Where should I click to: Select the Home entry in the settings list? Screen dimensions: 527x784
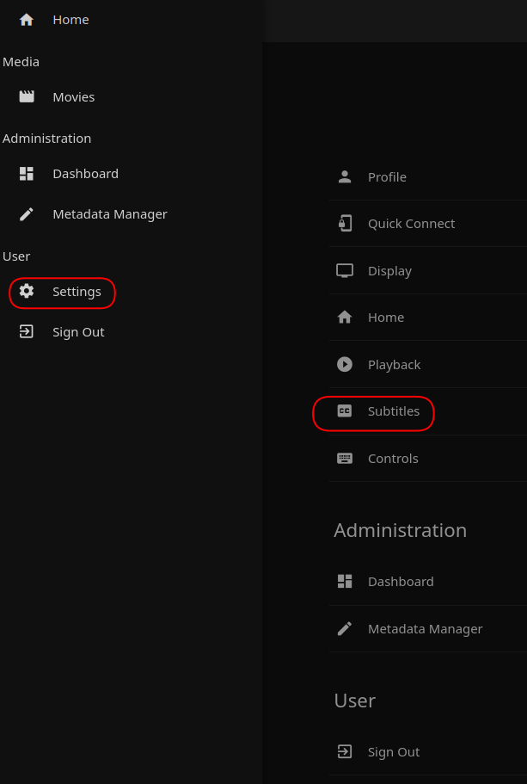tap(386, 318)
